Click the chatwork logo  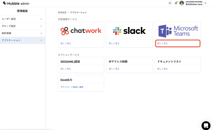[x=81, y=31]
